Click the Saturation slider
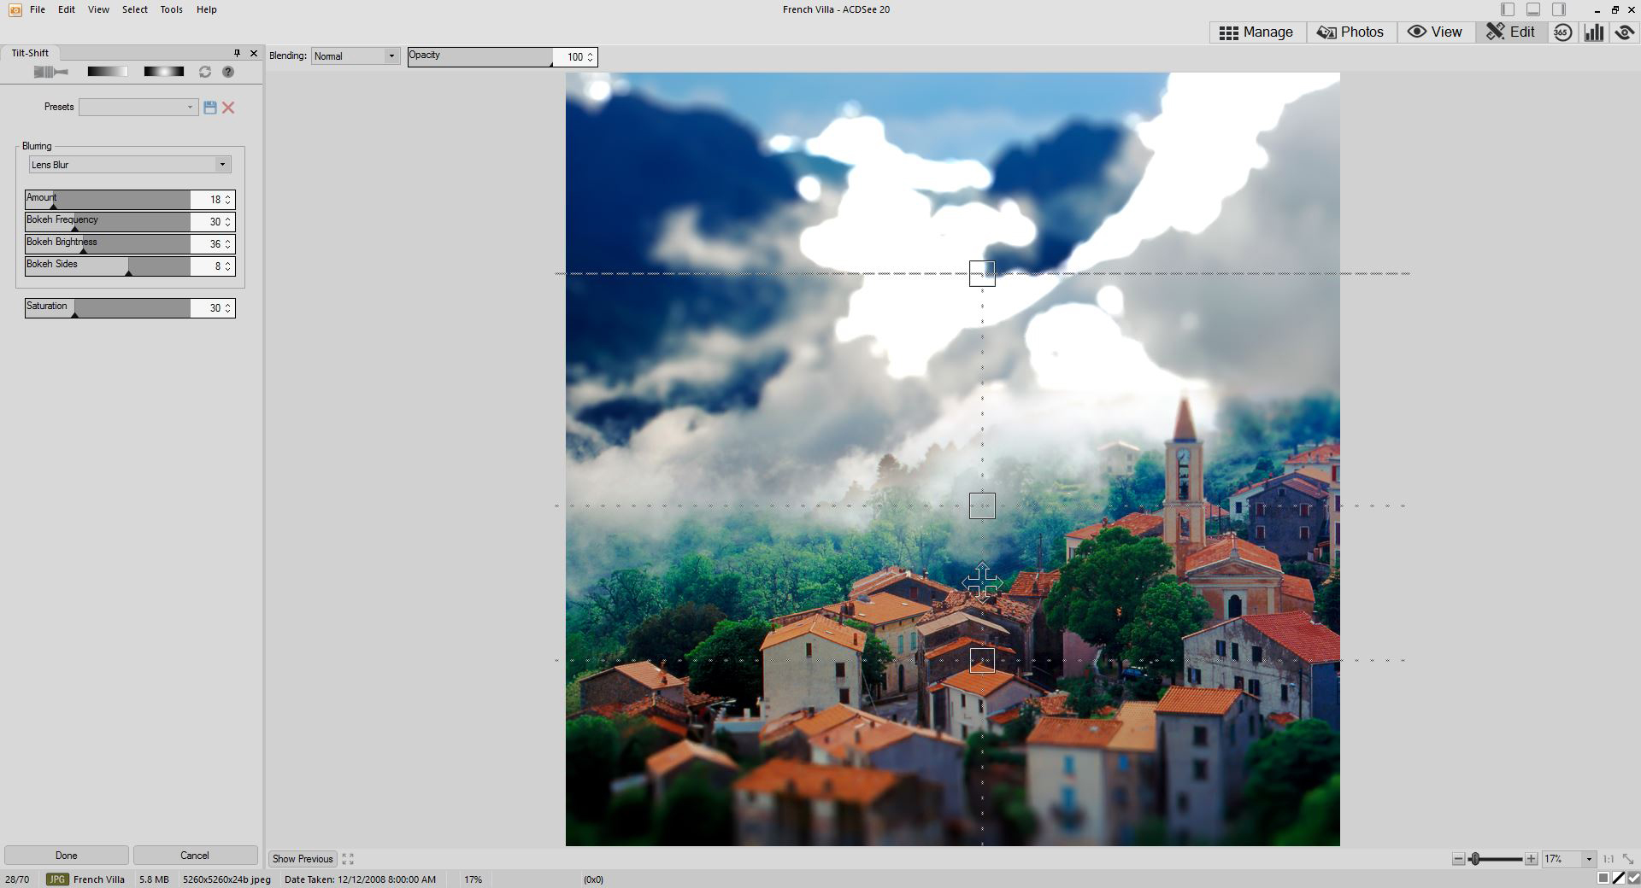 (x=108, y=308)
